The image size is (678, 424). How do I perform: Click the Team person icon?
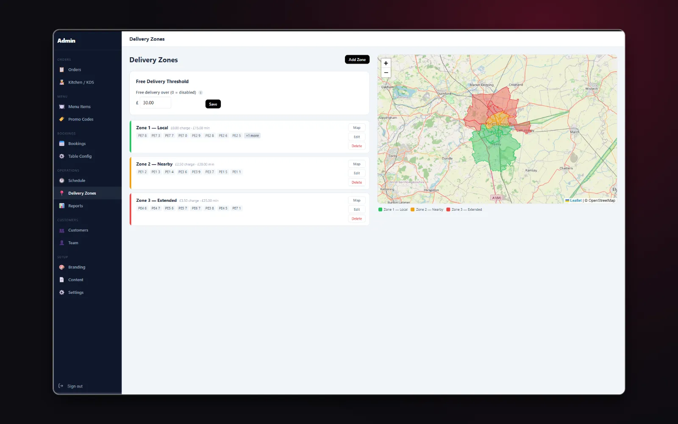(x=62, y=243)
